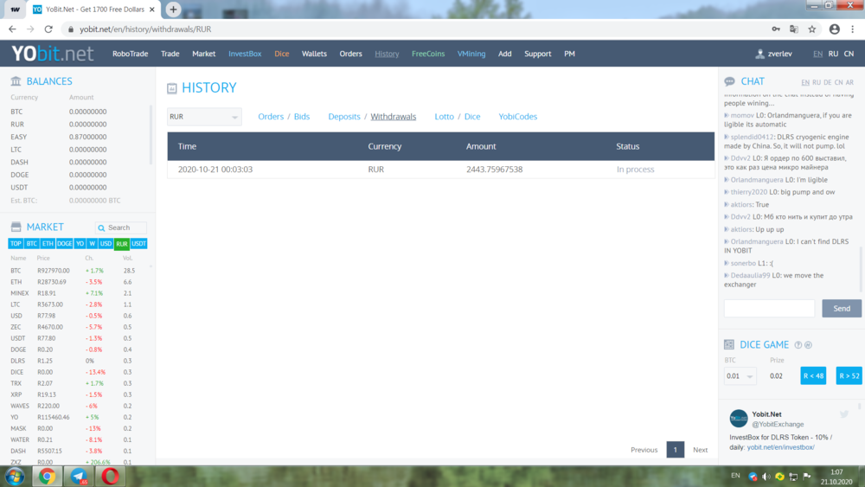Open Chrome from the taskbar
This screenshot has width=865, height=487.
[47, 476]
